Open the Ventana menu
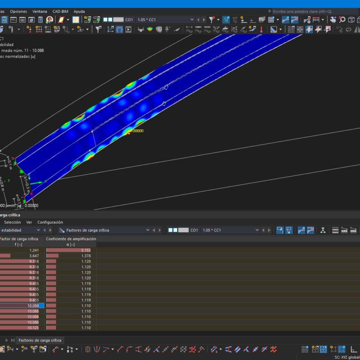Screen dimensions: 360x360 [x=40, y=12]
